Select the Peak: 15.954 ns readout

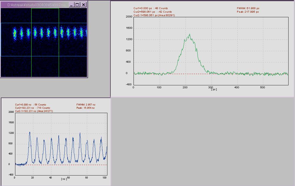[86, 108]
